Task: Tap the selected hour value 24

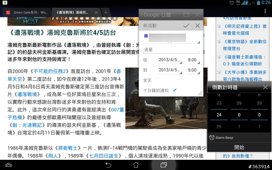Action: (x=219, y=115)
